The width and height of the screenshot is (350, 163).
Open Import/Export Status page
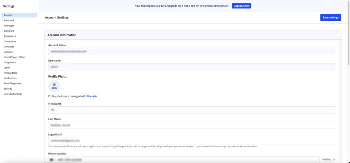coord(14,57)
